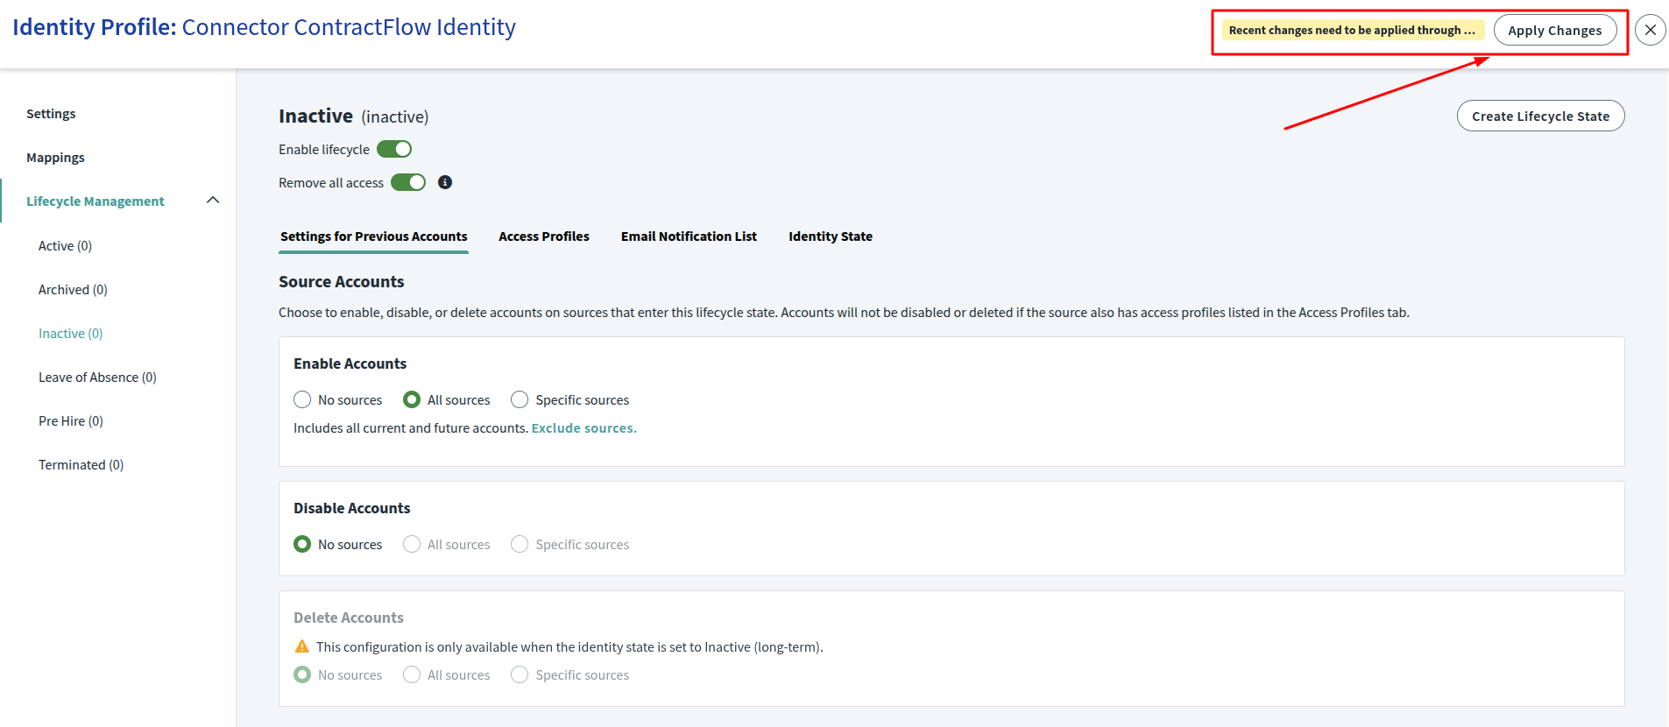Screen dimensions: 1669x727
Task: Close the Identity Profile panel
Action: click(1650, 30)
